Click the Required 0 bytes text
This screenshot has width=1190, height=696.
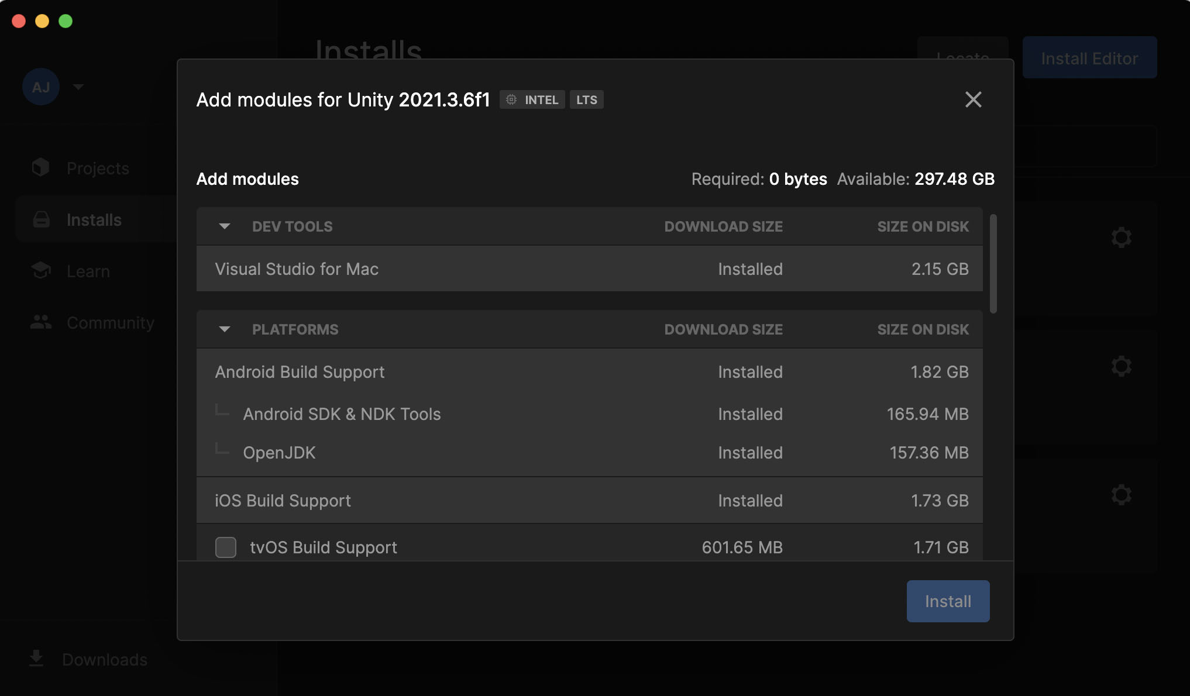759,179
